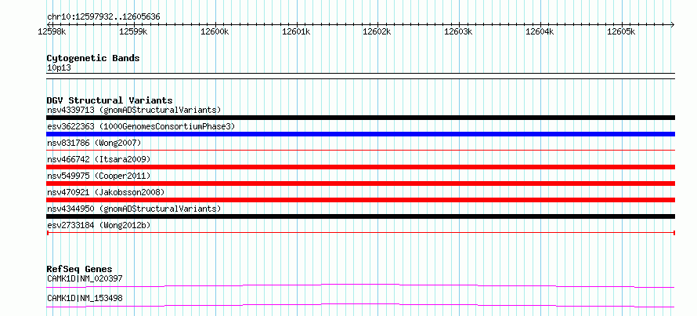Screen dimensions: 697x316
Task: Click the 12602k ruler tick label
Action: (x=377, y=31)
